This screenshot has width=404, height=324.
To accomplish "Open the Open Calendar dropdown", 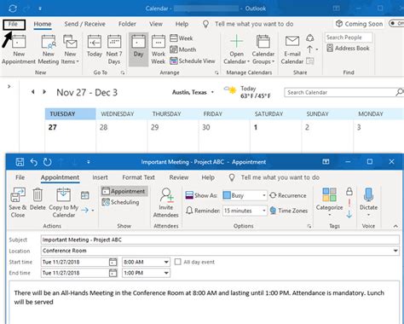I will (x=236, y=49).
